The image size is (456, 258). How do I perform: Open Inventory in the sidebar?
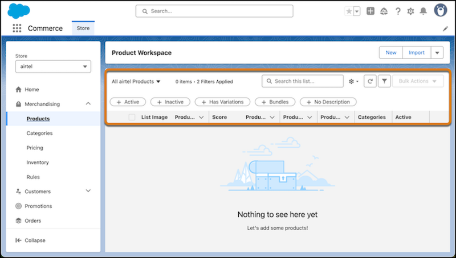38,163
